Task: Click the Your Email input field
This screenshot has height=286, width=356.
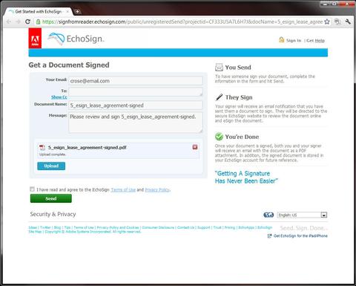Action: (x=136, y=81)
